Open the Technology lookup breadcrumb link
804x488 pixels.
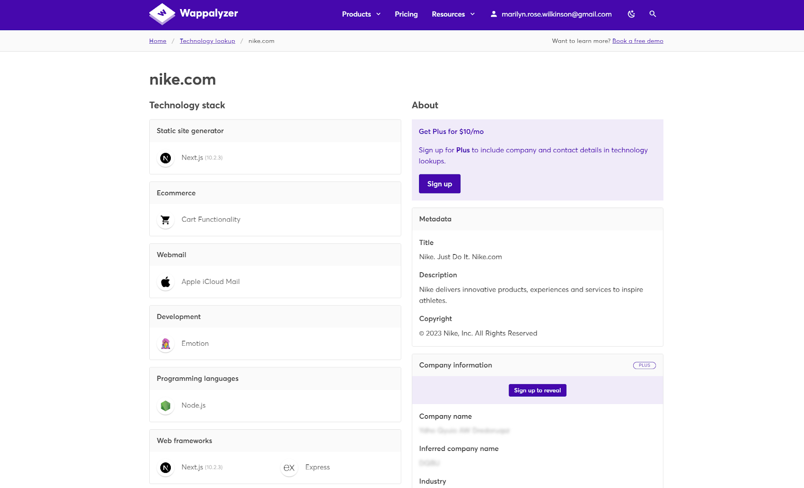point(207,41)
